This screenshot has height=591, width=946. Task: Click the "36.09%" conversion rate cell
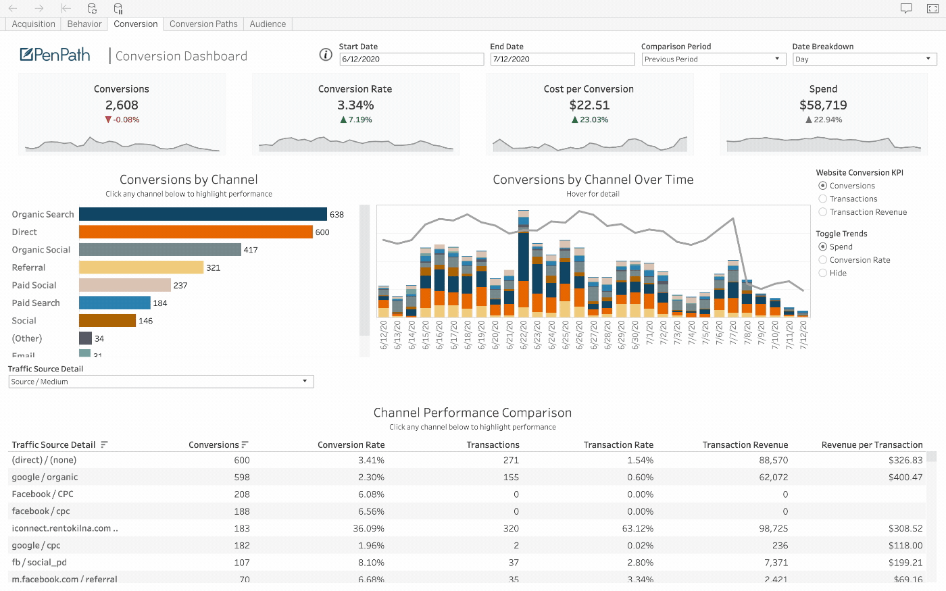click(371, 528)
